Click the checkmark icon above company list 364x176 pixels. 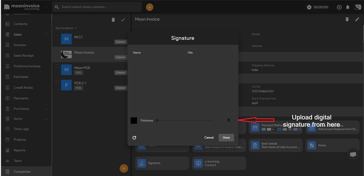123,20
